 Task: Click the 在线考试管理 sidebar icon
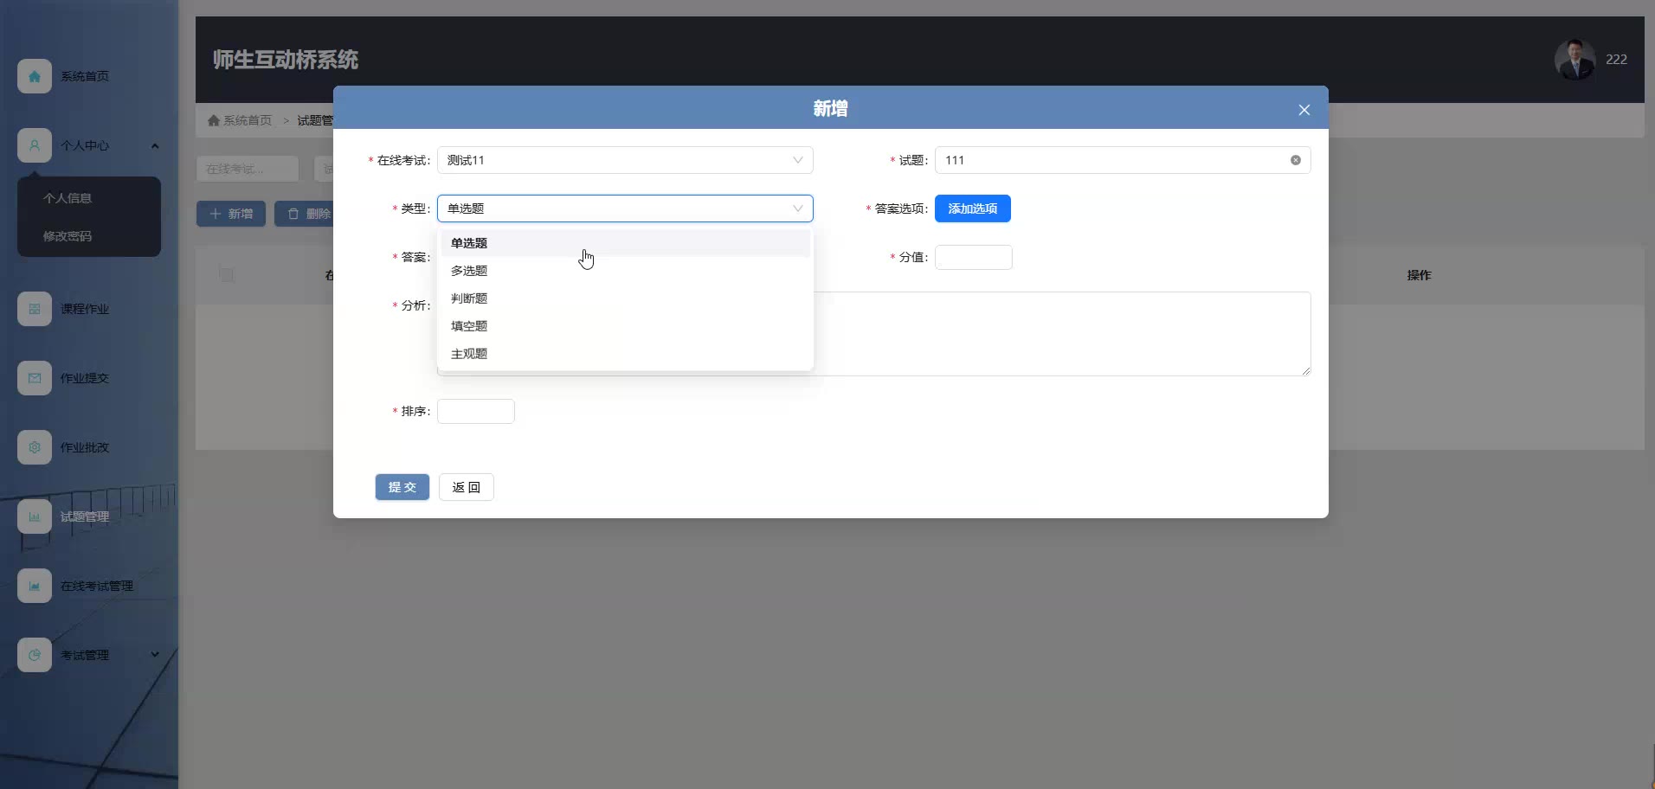(35, 586)
